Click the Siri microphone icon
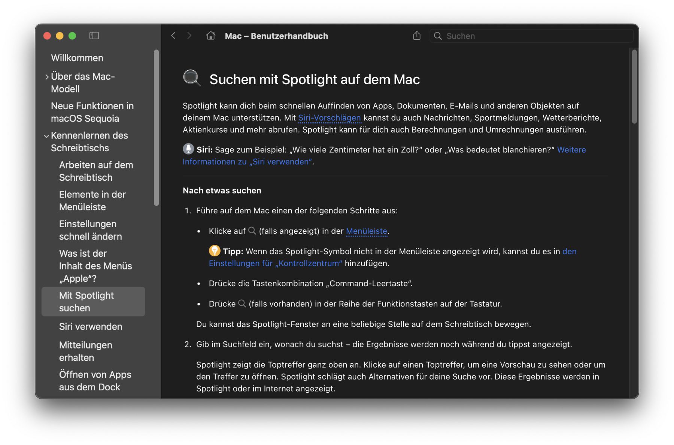This screenshot has height=445, width=674. (x=188, y=149)
